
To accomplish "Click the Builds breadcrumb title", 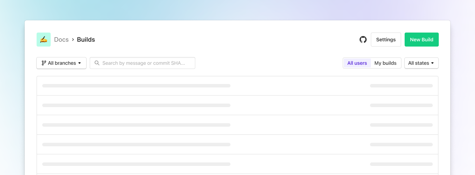I will (86, 40).
